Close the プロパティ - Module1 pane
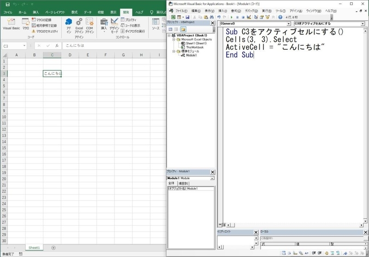Screen dimensions: 369x257 click(213, 172)
